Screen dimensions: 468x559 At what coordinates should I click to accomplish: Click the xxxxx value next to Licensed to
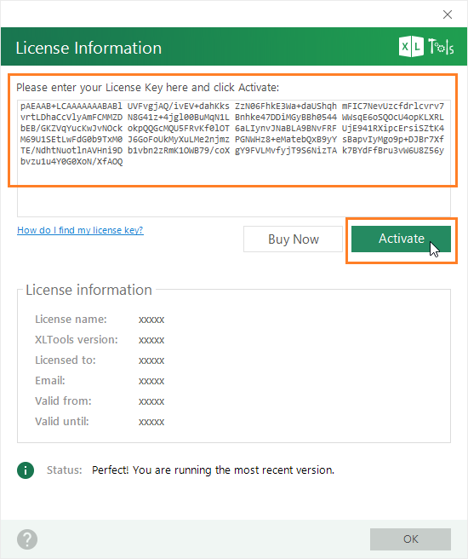[x=151, y=360]
